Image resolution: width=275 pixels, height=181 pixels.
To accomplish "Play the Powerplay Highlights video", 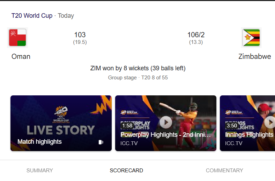I will click(x=166, y=122).
